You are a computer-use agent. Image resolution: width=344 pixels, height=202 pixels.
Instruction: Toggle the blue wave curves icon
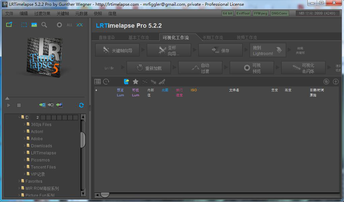click(80, 25)
